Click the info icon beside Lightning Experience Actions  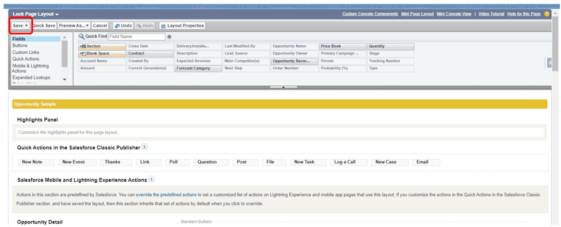(151, 179)
